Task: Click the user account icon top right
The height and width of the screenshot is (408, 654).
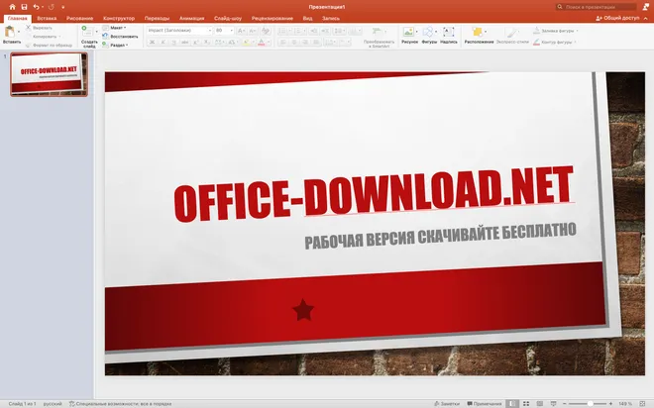Action: tap(646, 7)
